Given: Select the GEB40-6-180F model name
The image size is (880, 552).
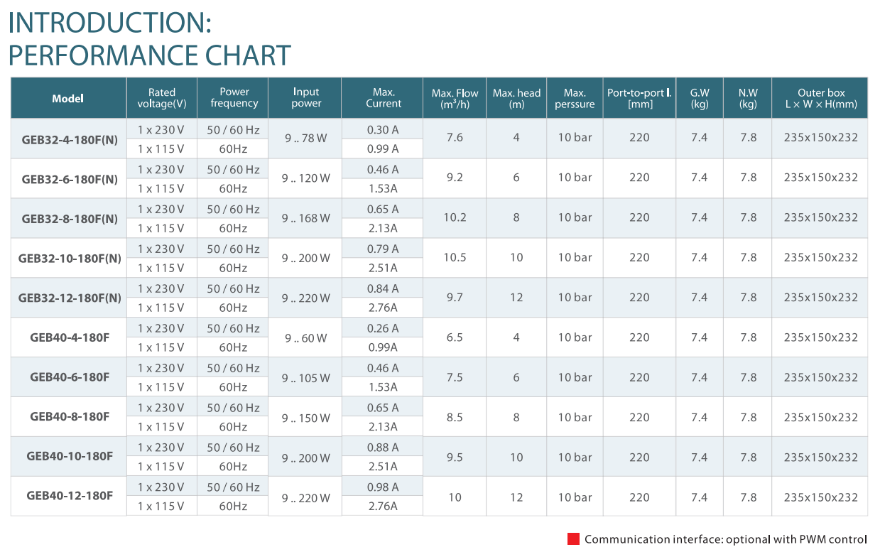Looking at the screenshot, I should [x=70, y=377].
